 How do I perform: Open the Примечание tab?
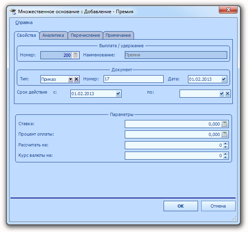pos(118,35)
